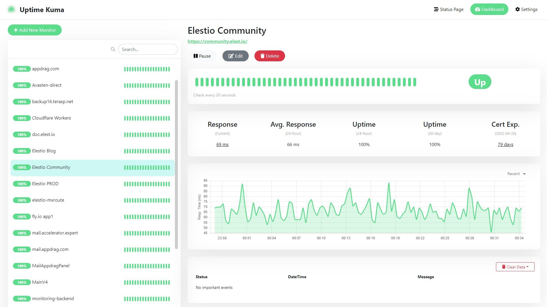Toggle the cert expiry 79 days display
547x307 pixels.
point(505,144)
